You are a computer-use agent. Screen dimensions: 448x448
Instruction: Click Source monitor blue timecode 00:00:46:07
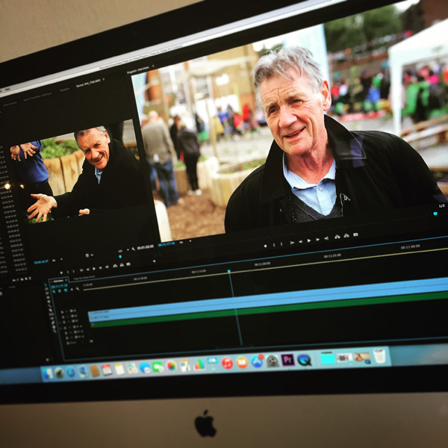[41, 262]
